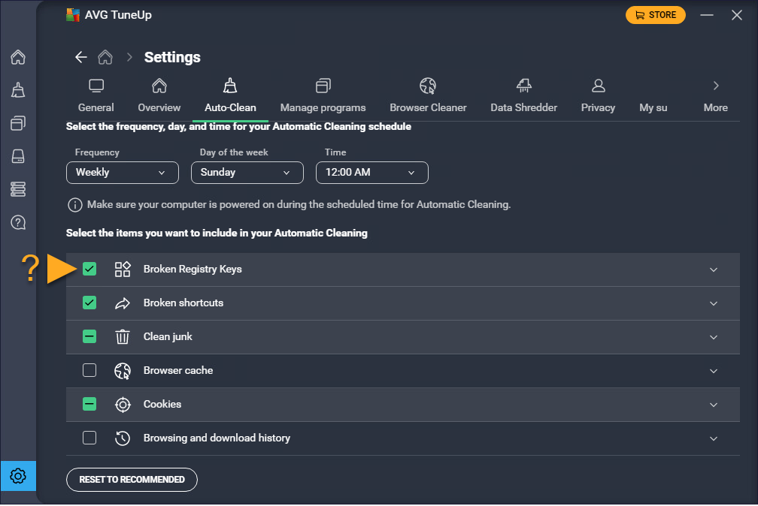Open the help question mark sidebar icon

(18, 222)
